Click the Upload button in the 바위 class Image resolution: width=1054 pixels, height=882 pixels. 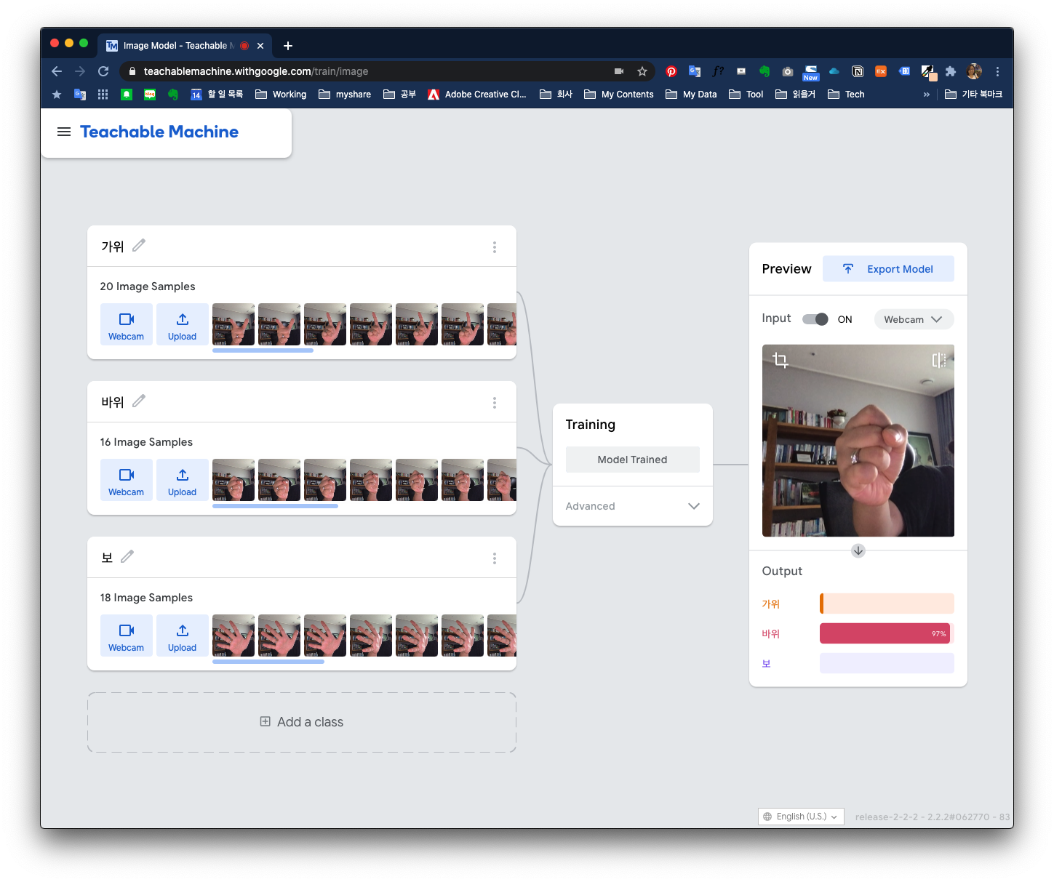tap(183, 480)
